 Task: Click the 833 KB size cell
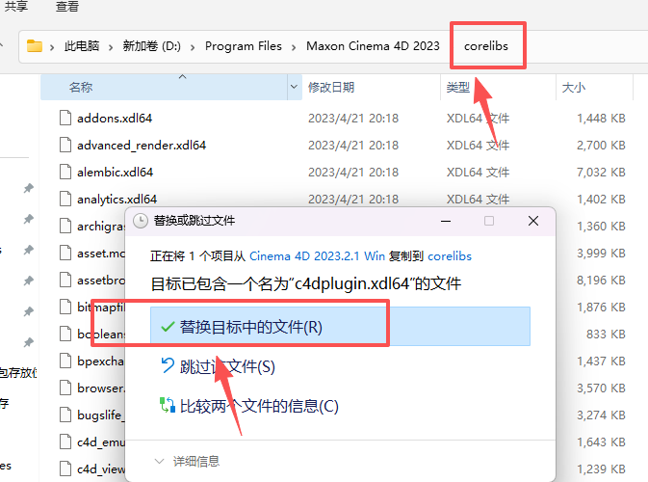pos(606,334)
